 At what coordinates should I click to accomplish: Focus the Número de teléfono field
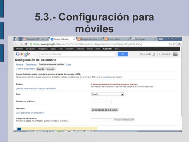click(x=101, y=101)
